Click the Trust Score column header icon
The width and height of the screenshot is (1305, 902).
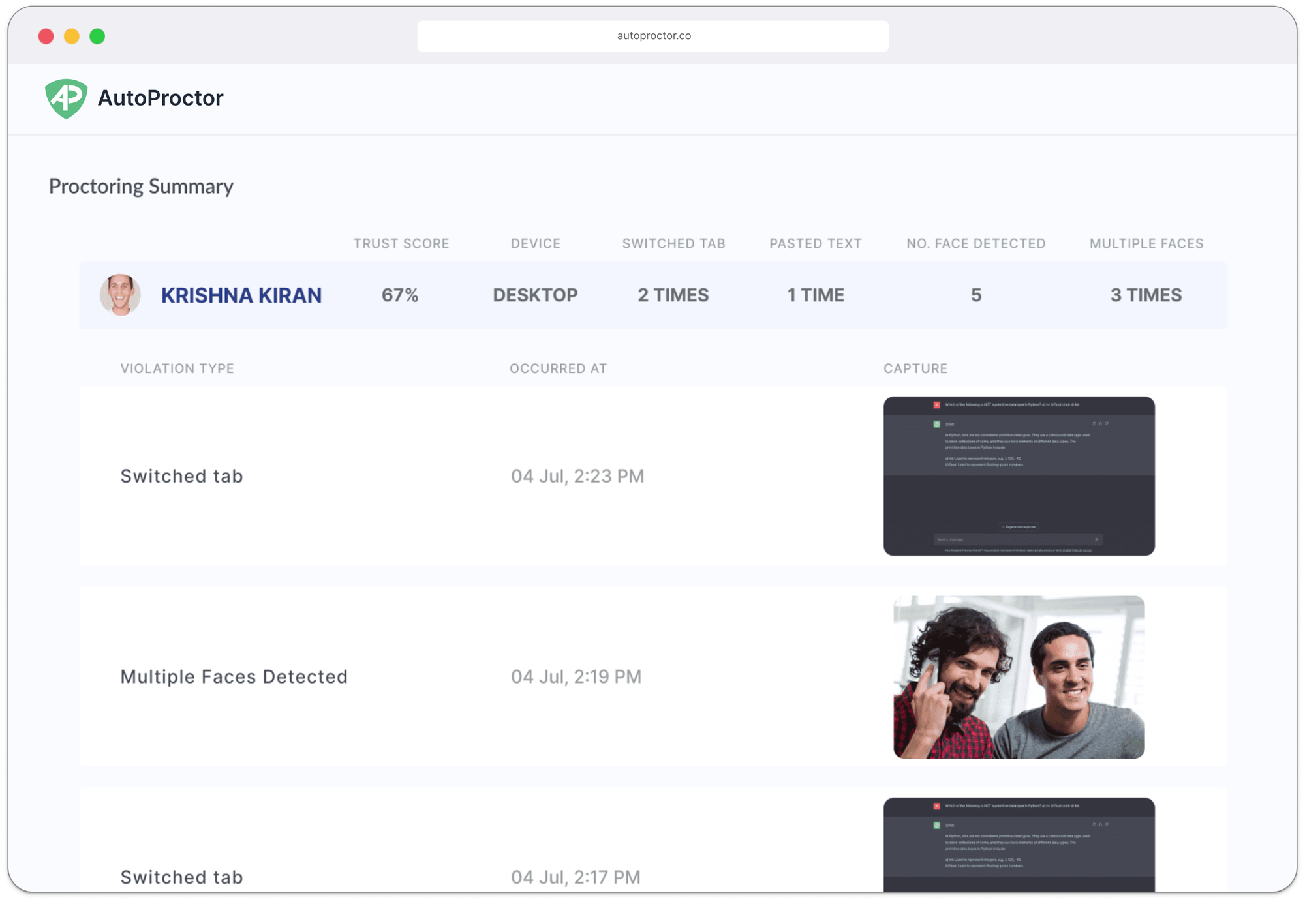click(x=402, y=243)
